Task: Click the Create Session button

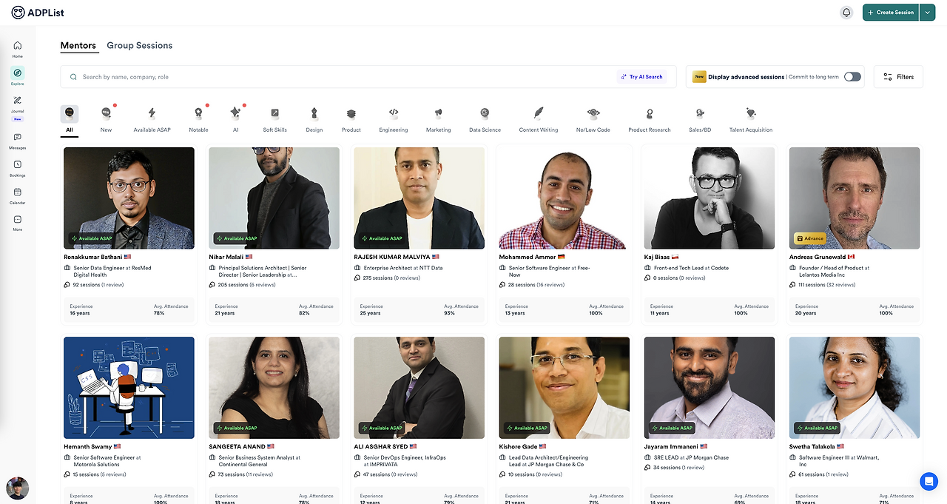Action: (891, 13)
